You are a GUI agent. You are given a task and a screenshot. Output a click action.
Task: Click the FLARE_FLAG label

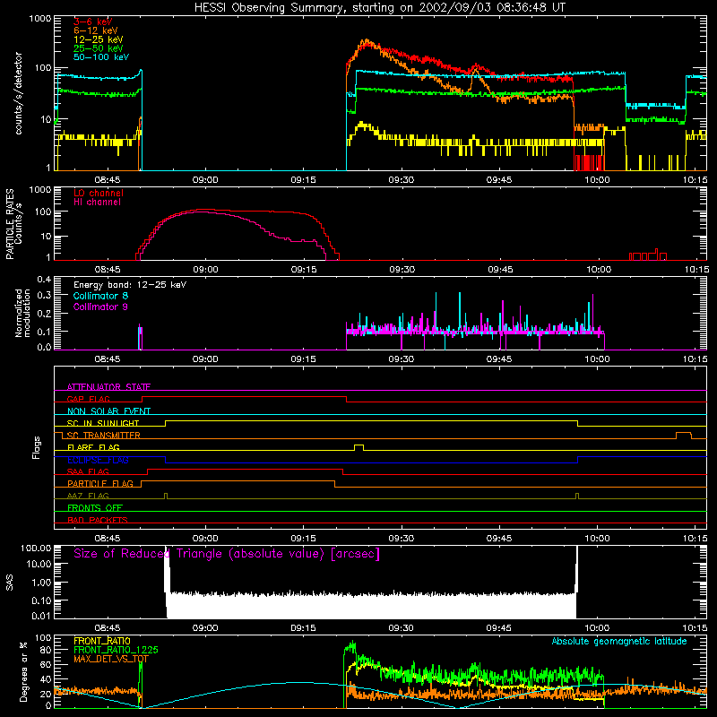[93, 447]
